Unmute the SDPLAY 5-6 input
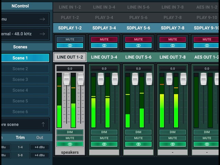This screenshot has width=220, height=165. pos(138,40)
